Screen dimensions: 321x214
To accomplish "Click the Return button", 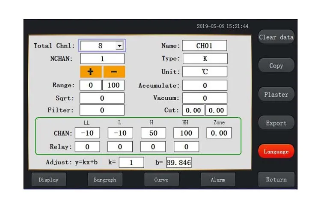I will [276, 179].
